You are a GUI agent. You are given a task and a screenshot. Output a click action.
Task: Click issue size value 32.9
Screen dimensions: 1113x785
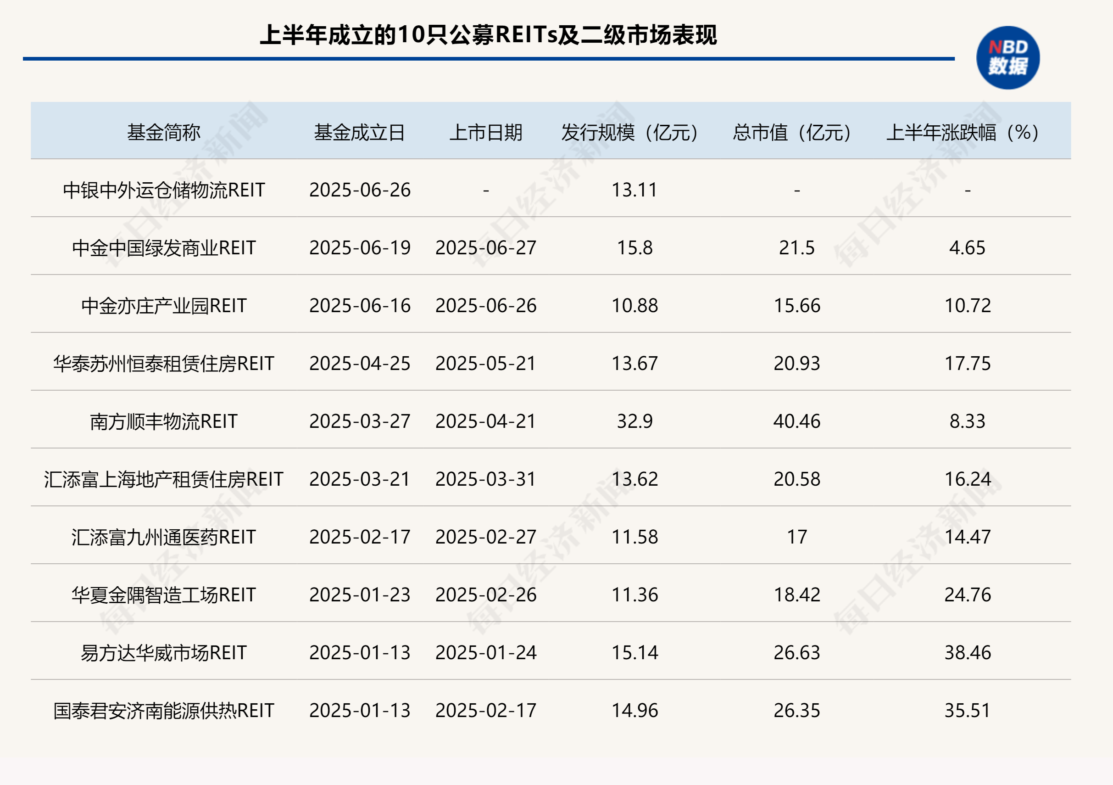[x=634, y=421]
